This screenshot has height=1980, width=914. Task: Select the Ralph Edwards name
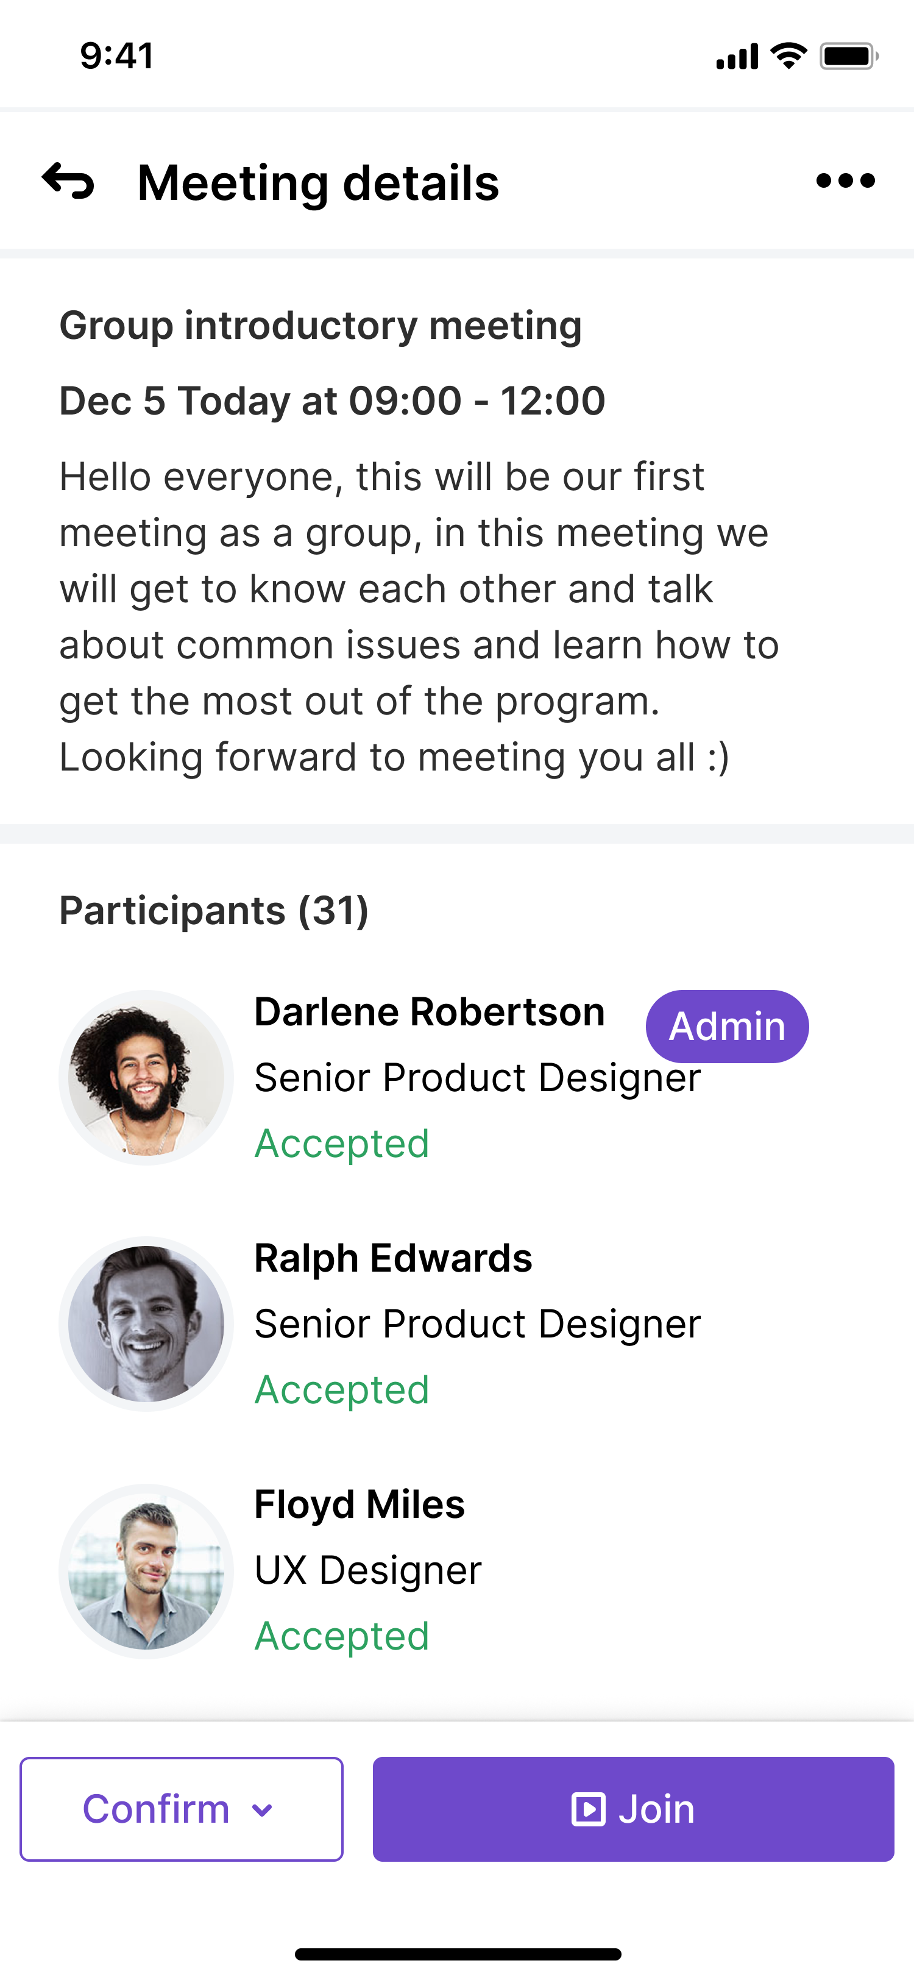point(393,1258)
